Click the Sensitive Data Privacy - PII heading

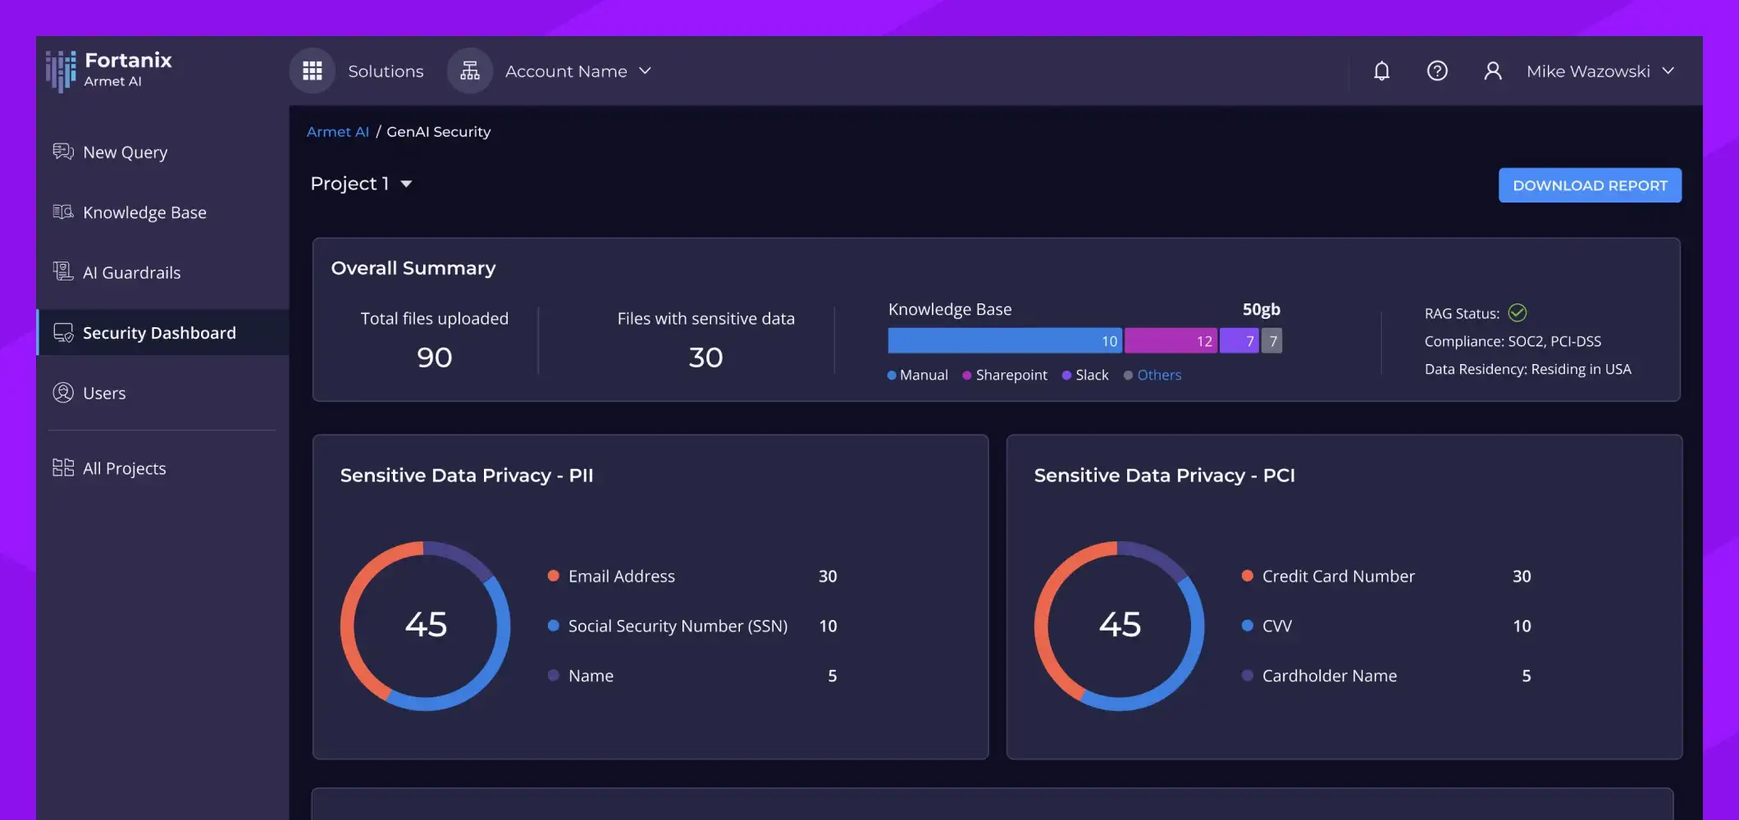(x=467, y=476)
